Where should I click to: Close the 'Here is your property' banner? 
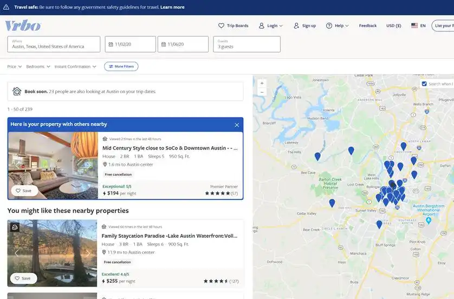[x=237, y=125]
